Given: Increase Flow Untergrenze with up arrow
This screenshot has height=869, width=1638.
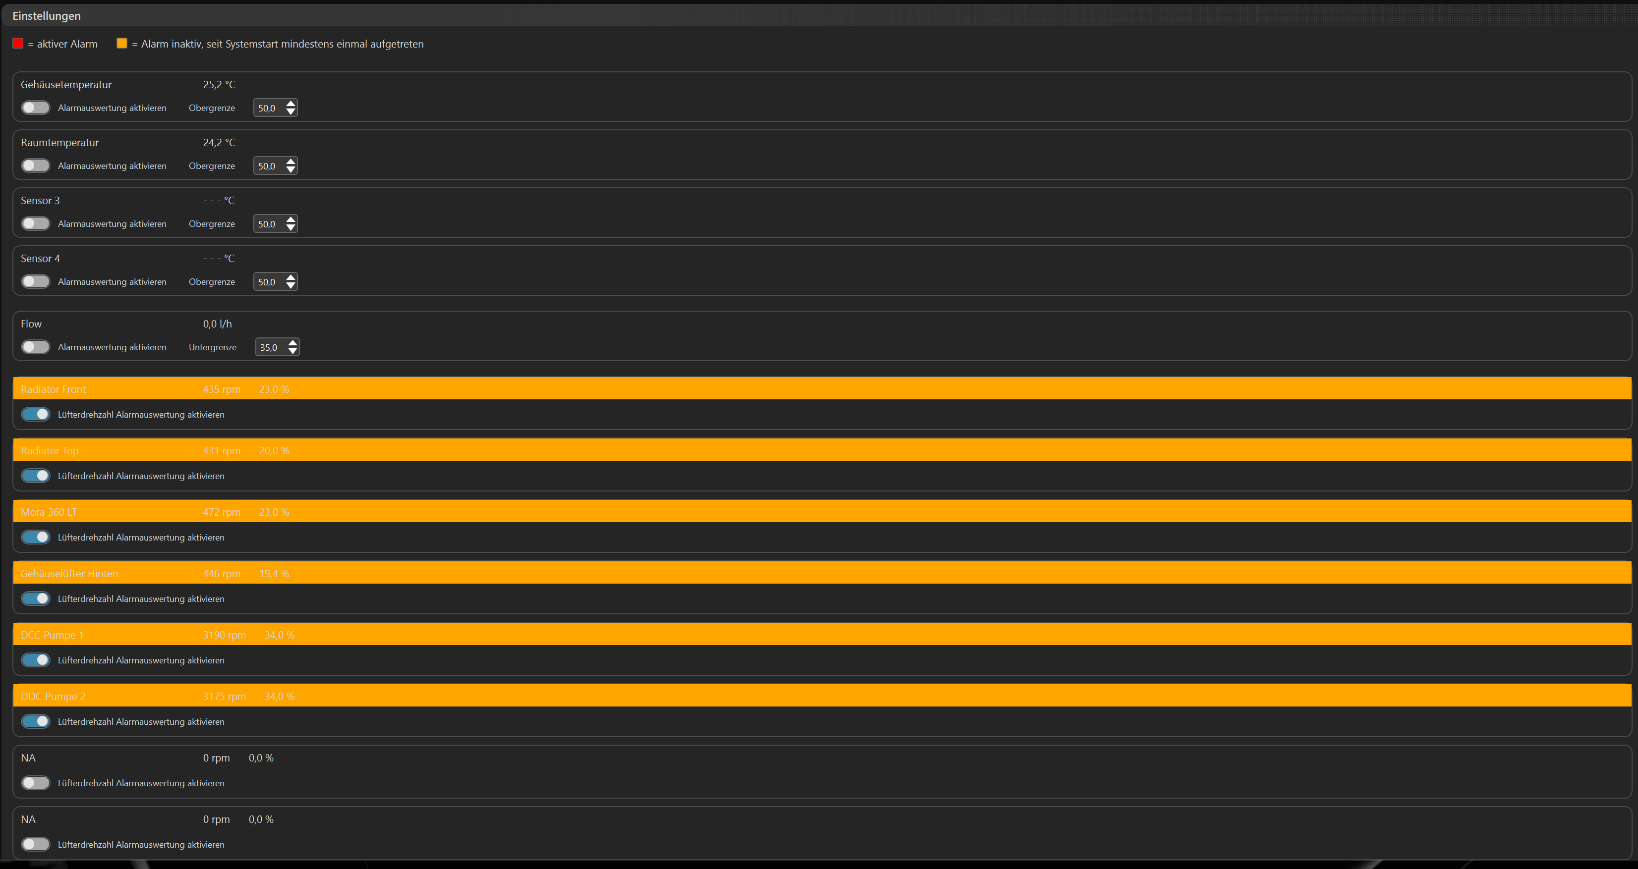Looking at the screenshot, I should [292, 342].
